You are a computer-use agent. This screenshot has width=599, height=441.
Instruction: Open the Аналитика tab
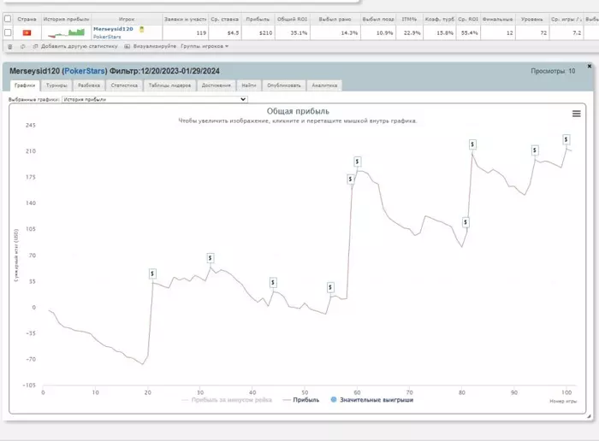[324, 85]
